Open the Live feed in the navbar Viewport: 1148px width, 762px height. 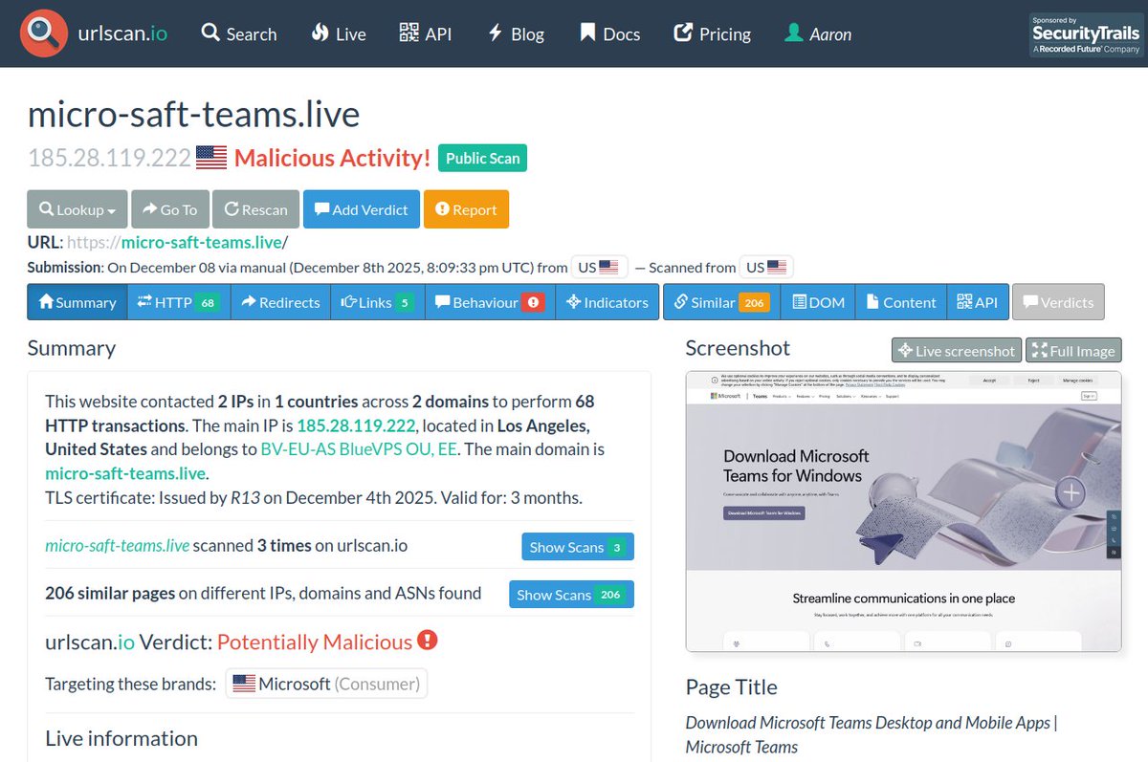[339, 33]
